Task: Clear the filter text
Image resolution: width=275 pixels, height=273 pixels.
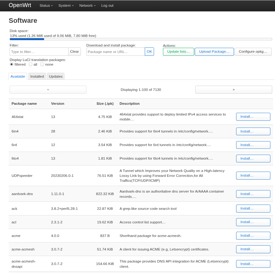Action: 74,52
